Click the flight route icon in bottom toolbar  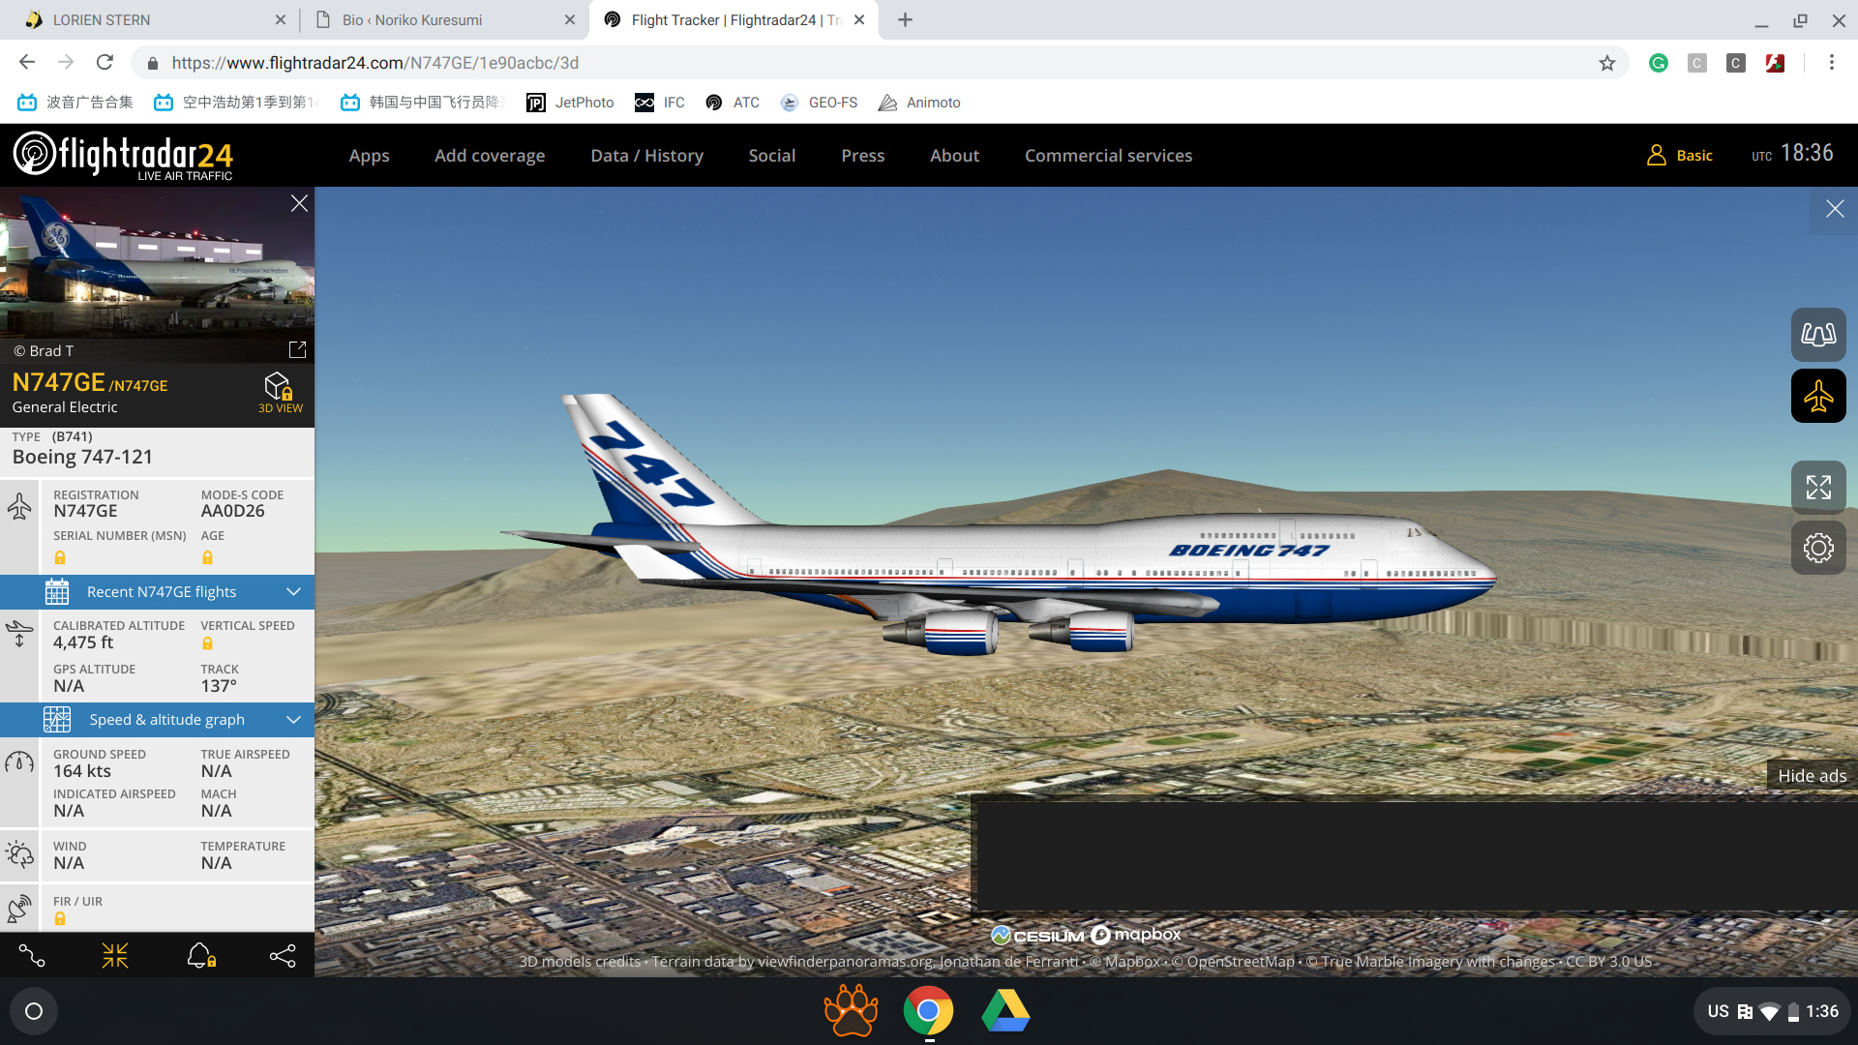tap(32, 956)
